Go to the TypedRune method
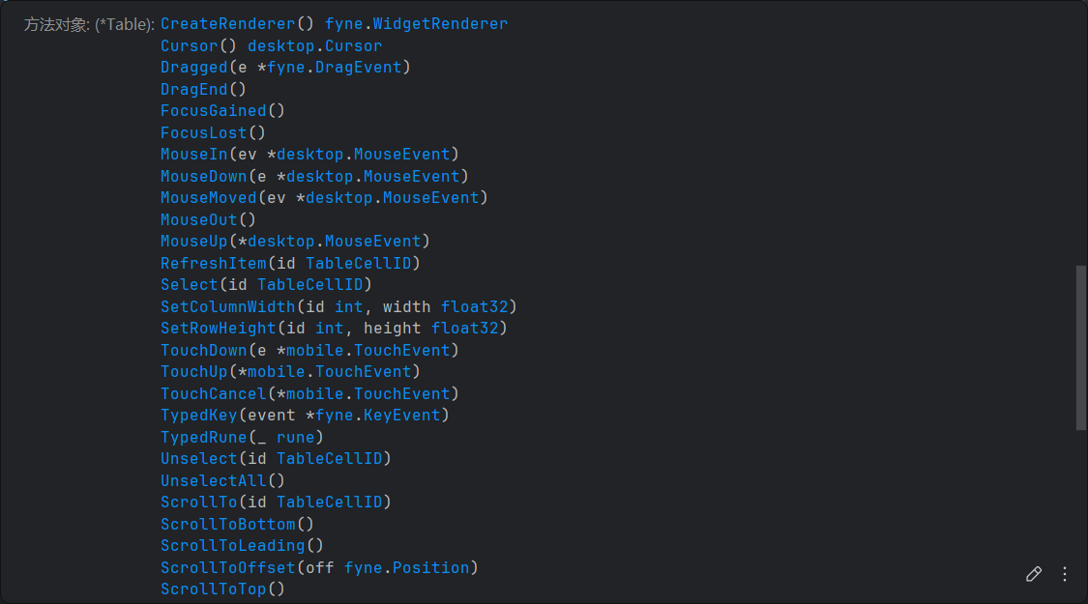This screenshot has width=1088, height=604. pyautogui.click(x=203, y=437)
